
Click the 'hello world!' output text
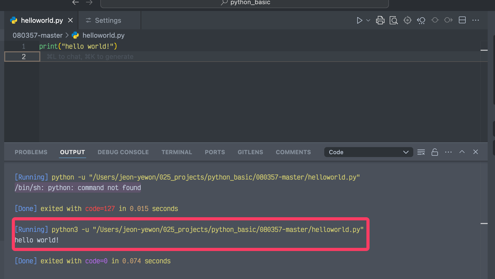pos(37,240)
